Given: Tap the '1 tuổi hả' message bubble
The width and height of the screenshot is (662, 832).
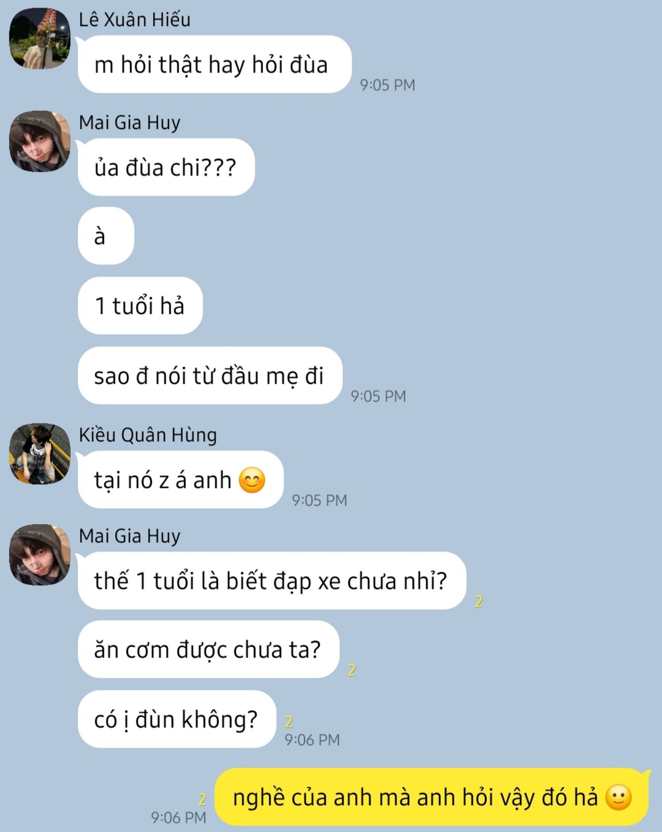Looking at the screenshot, I should (140, 305).
